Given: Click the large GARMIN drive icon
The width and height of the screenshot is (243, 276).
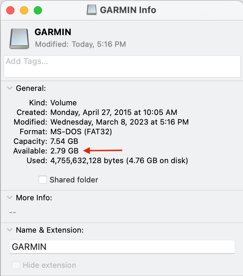Looking at the screenshot, I should tap(19, 39).
